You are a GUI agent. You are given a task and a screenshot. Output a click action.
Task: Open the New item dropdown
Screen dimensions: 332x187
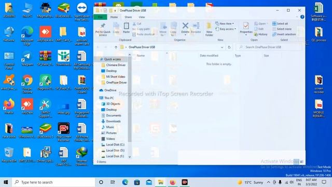click(x=225, y=23)
